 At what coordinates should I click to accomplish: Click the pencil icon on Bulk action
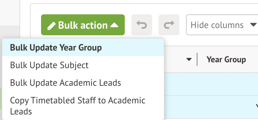click(x=51, y=26)
